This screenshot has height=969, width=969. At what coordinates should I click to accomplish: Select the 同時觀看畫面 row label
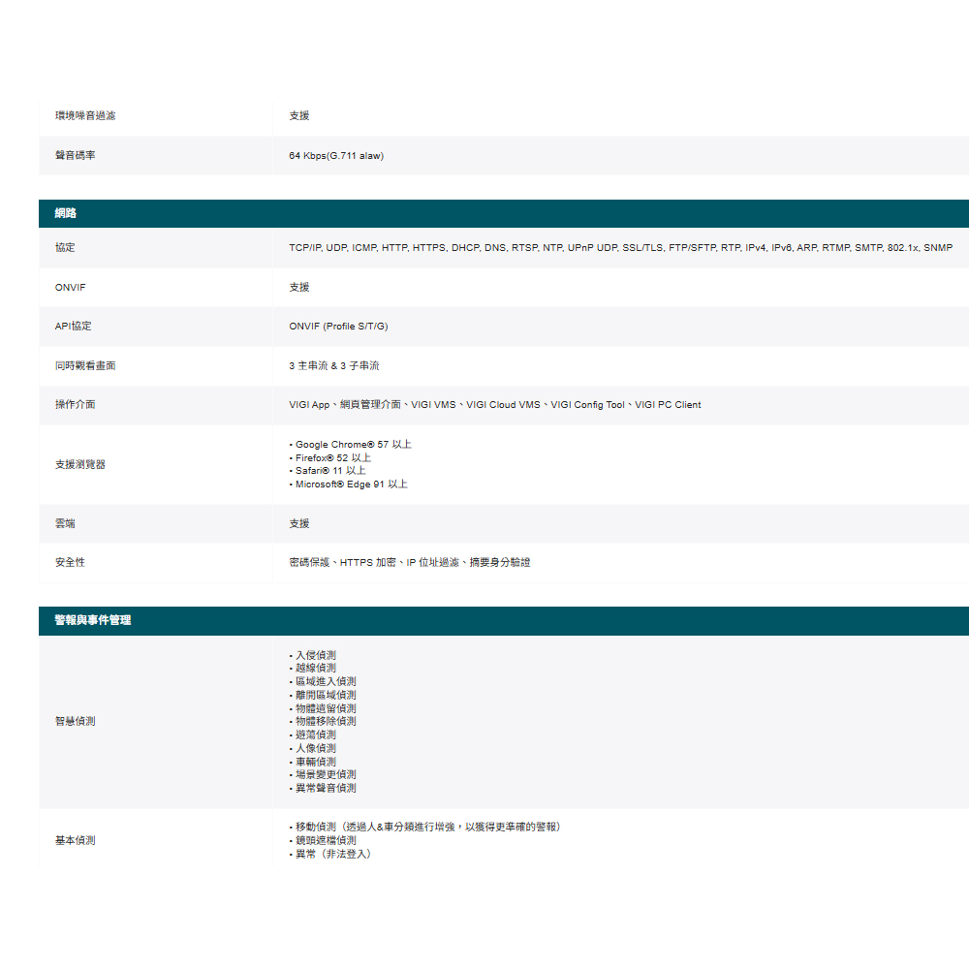coord(85,366)
